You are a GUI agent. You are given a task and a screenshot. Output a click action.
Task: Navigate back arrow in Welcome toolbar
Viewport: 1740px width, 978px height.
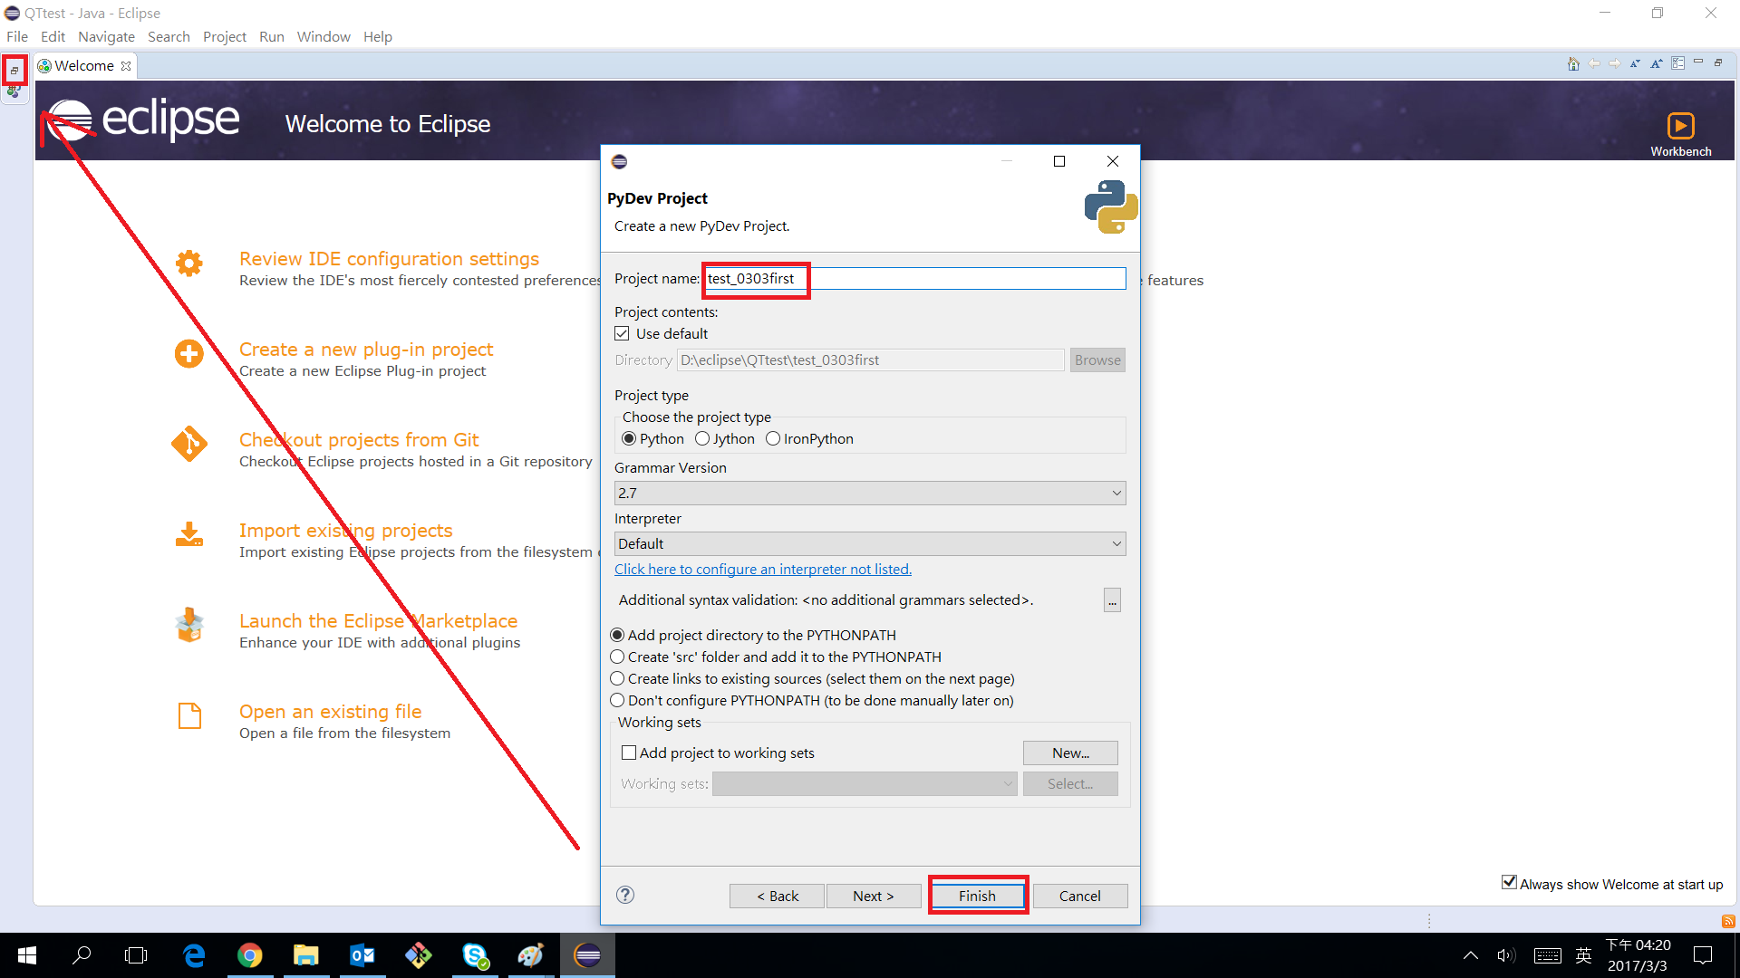(1594, 63)
